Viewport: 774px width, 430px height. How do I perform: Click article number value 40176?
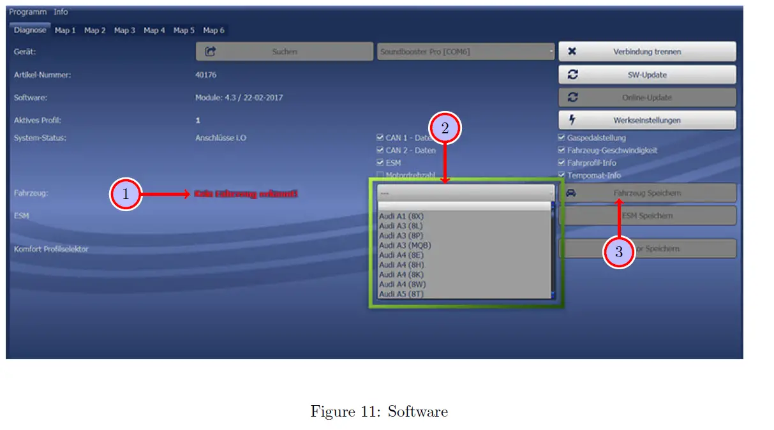pos(205,75)
